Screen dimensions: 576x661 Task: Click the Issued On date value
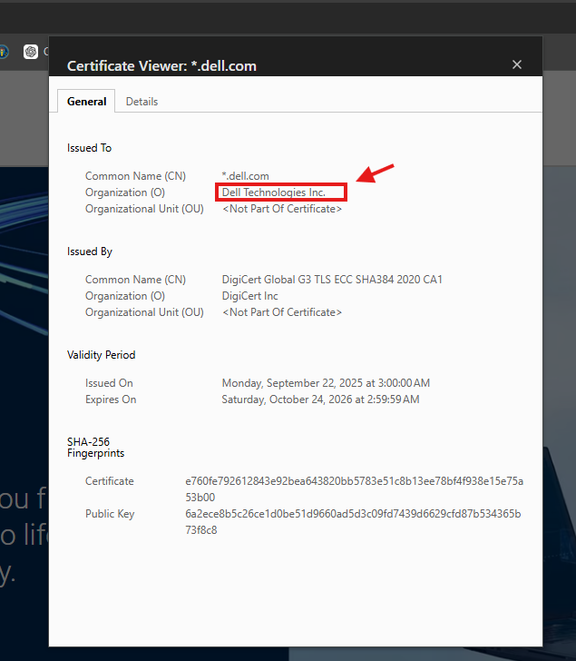[326, 383]
